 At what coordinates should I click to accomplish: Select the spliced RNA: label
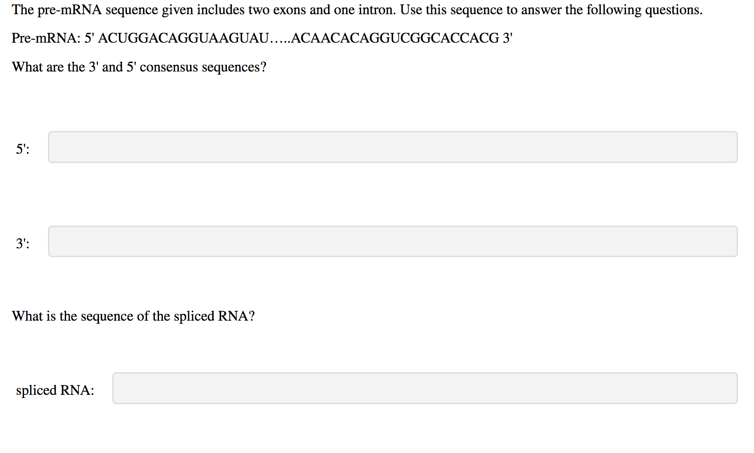pos(54,390)
